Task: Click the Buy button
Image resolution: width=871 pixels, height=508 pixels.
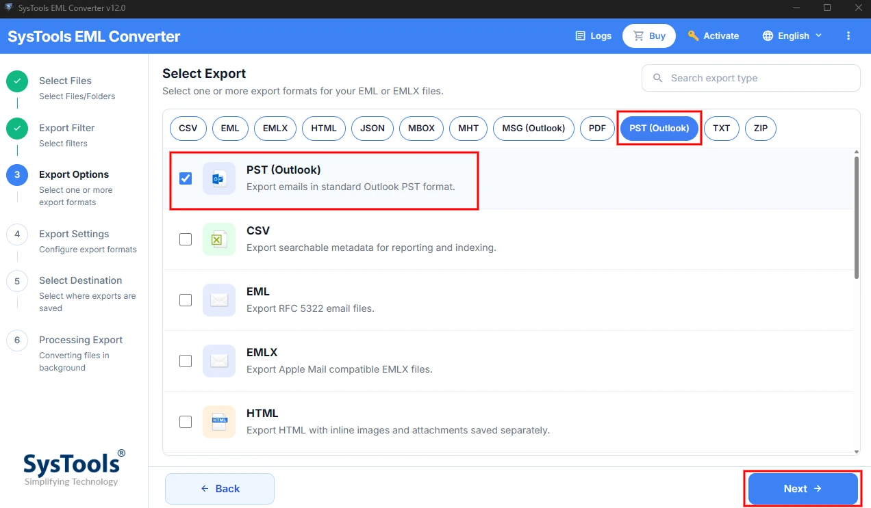Action: [649, 36]
